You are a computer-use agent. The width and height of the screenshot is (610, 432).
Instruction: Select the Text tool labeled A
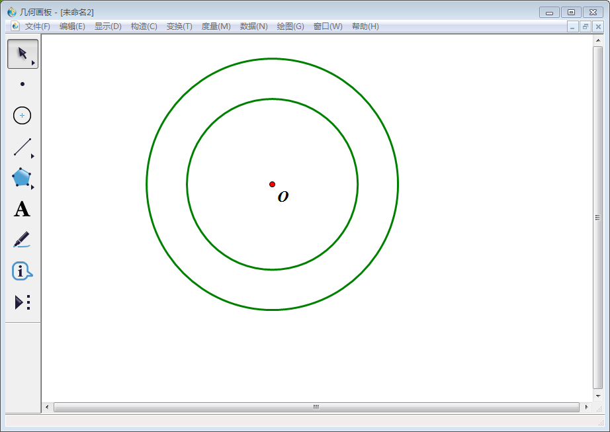coord(22,209)
